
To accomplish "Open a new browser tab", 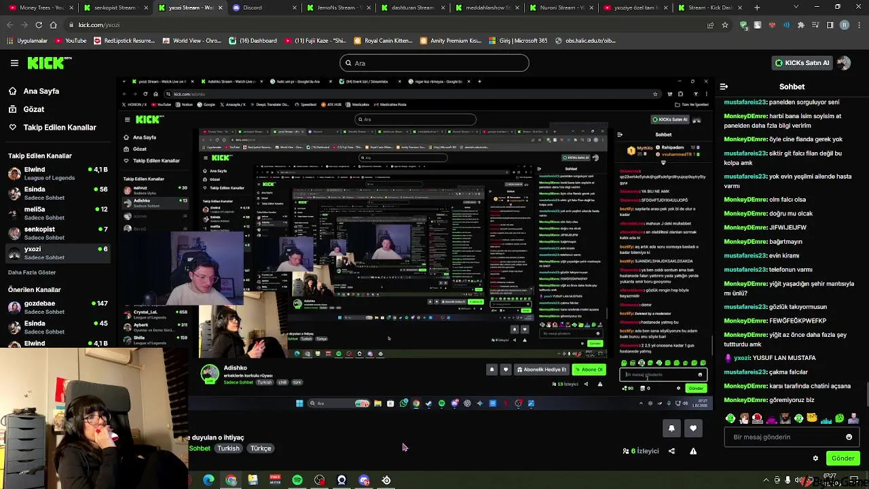I will tap(756, 7).
